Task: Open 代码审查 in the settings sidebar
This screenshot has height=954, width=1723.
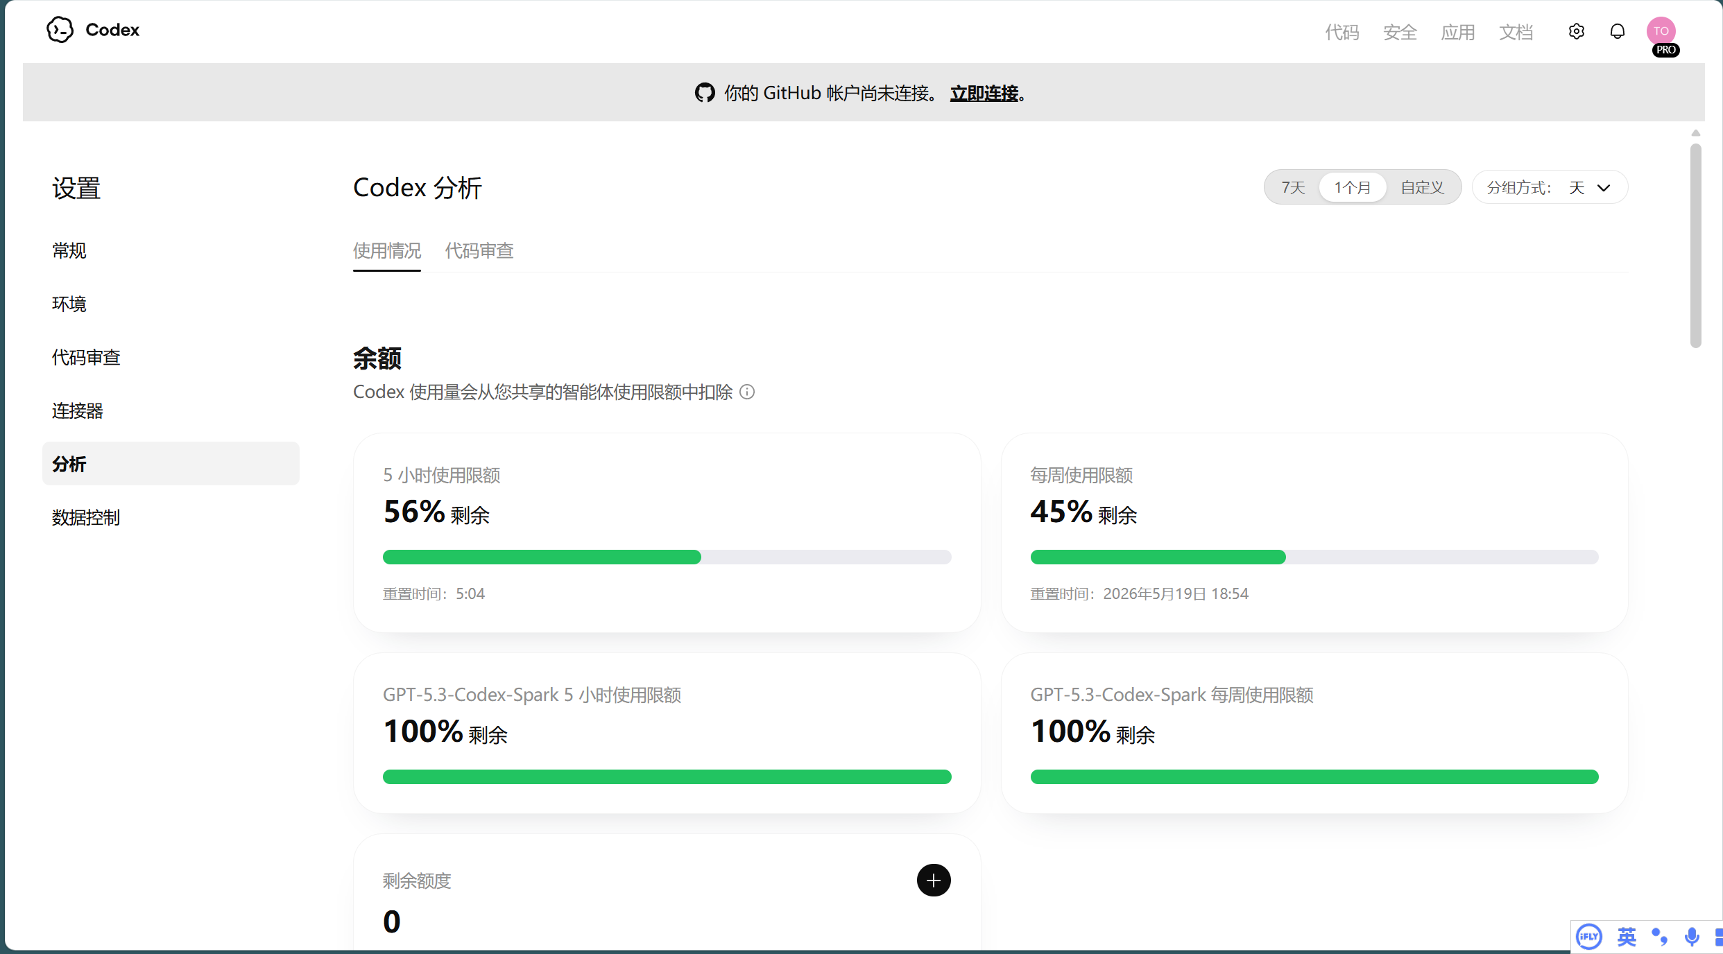Action: (171, 358)
